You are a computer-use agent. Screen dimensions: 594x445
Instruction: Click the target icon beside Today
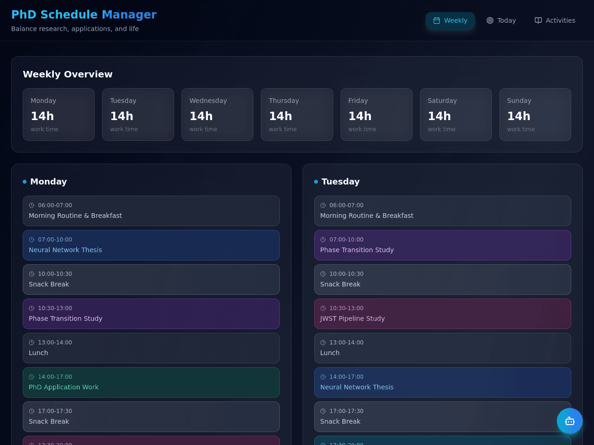tap(490, 20)
